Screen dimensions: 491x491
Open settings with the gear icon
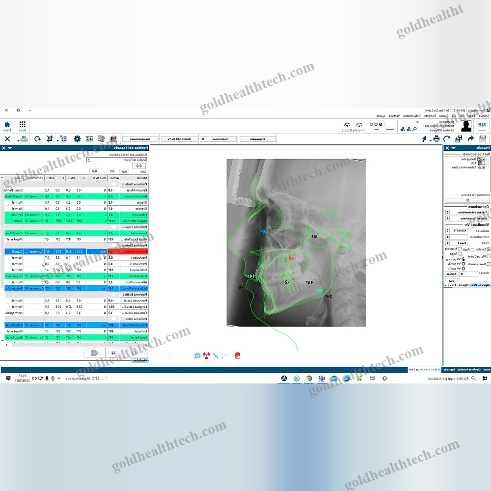(77, 139)
